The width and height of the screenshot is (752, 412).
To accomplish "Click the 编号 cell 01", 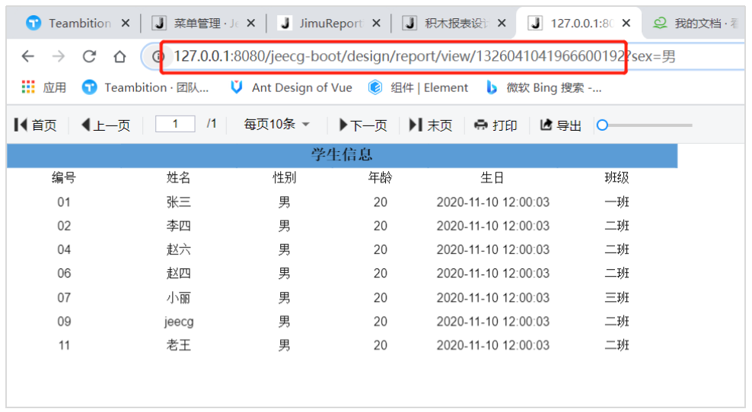I will point(64,201).
